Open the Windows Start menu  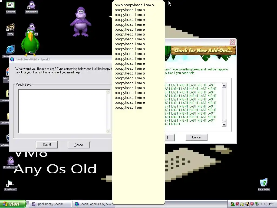pos(13,204)
